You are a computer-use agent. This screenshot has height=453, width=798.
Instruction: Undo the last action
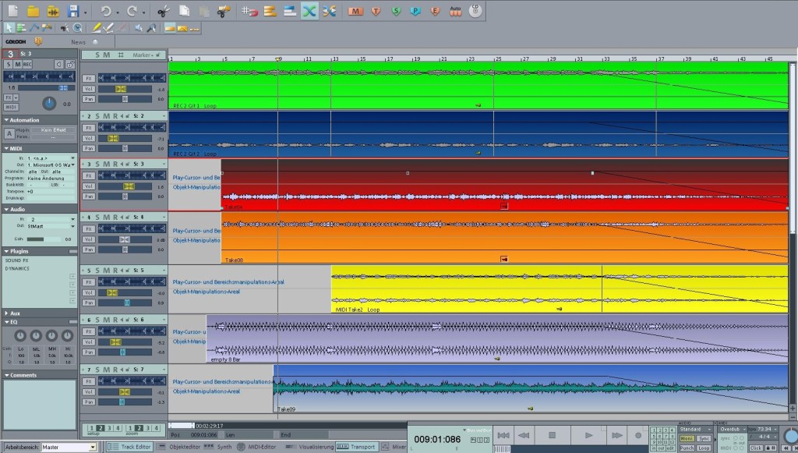(x=105, y=11)
